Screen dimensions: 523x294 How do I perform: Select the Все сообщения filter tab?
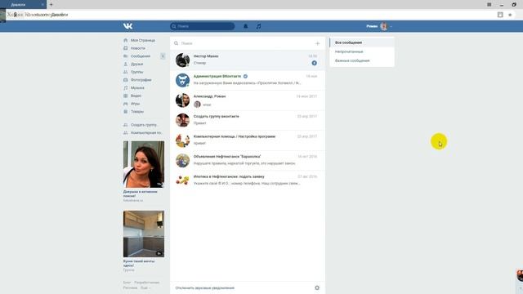coord(362,42)
